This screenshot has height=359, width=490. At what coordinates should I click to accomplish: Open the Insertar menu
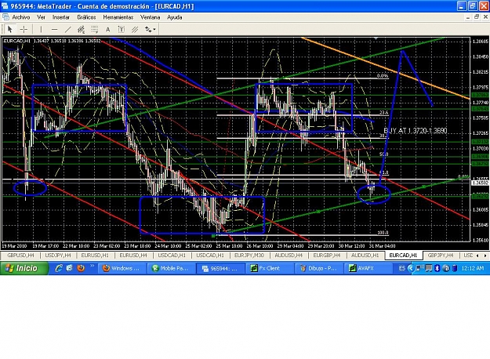click(x=61, y=17)
